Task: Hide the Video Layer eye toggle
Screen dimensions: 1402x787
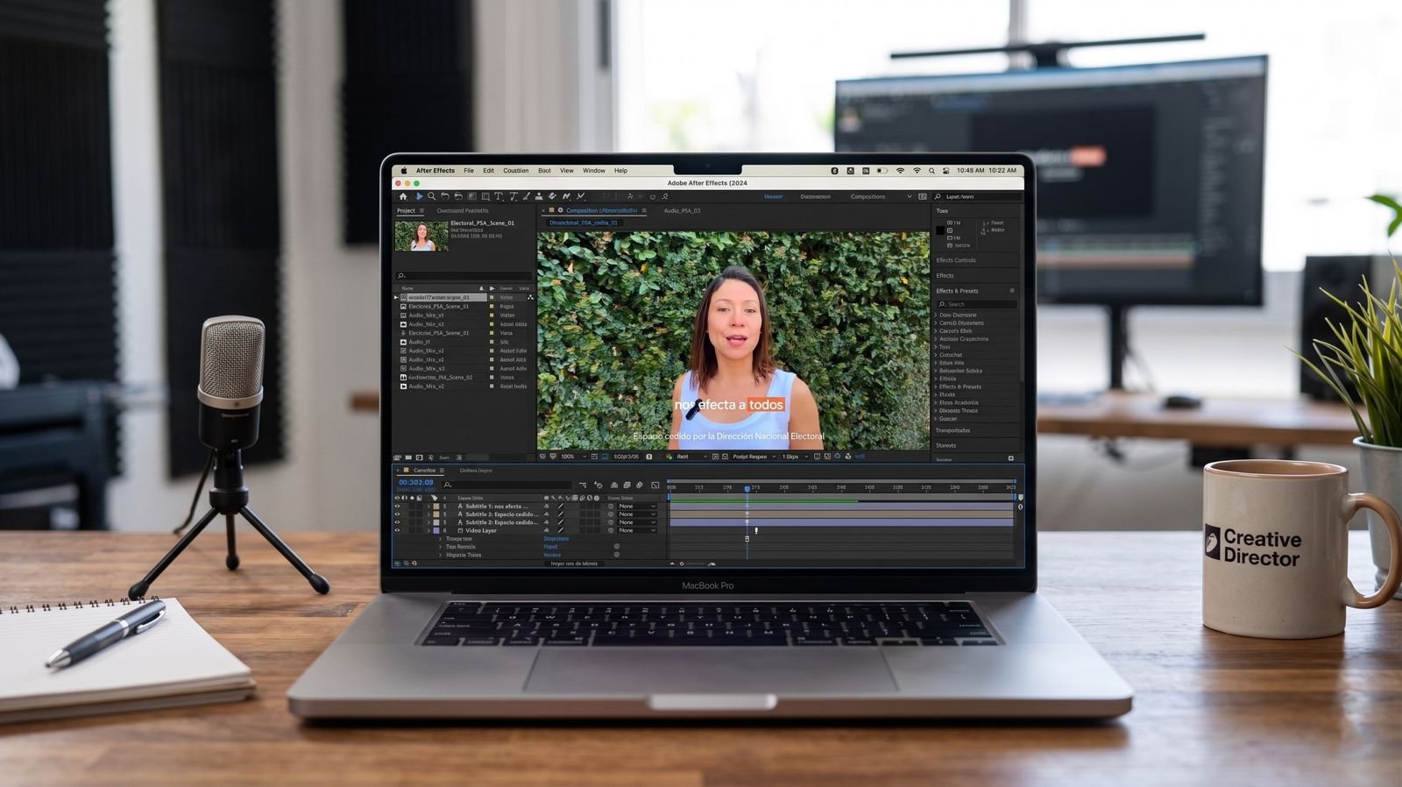Action: [x=397, y=530]
